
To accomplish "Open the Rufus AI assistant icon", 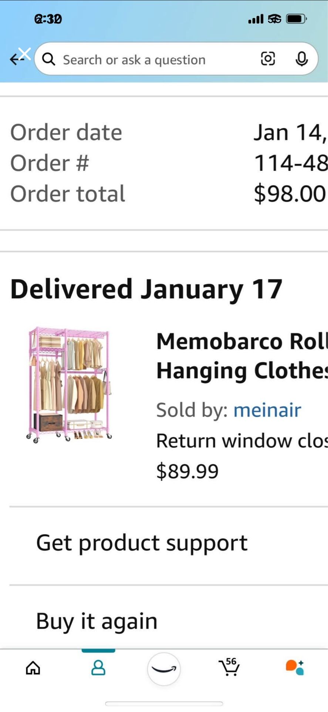I will click(295, 667).
